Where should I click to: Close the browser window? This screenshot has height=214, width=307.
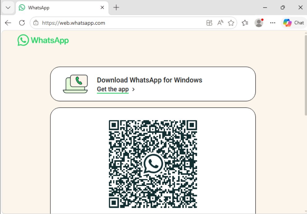pyautogui.click(x=301, y=8)
